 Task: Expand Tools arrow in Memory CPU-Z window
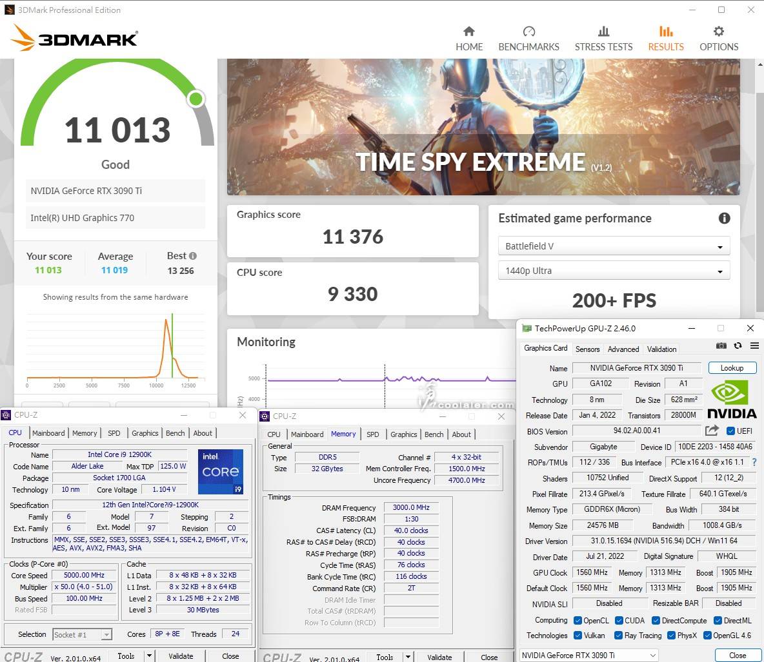point(408,657)
